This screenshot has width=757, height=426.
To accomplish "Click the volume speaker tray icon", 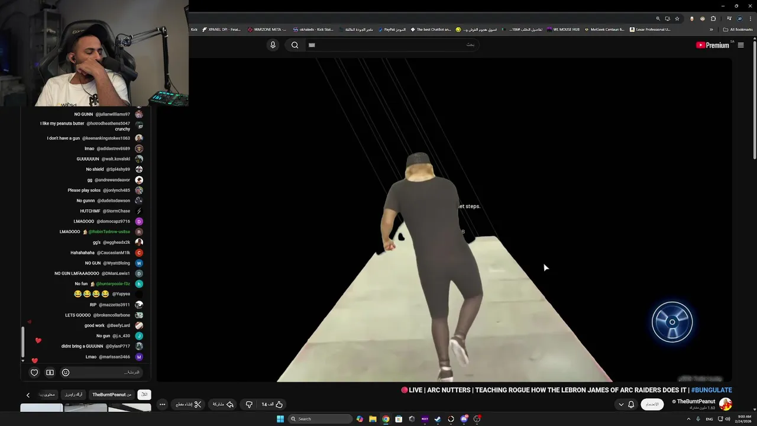I will coord(727,419).
